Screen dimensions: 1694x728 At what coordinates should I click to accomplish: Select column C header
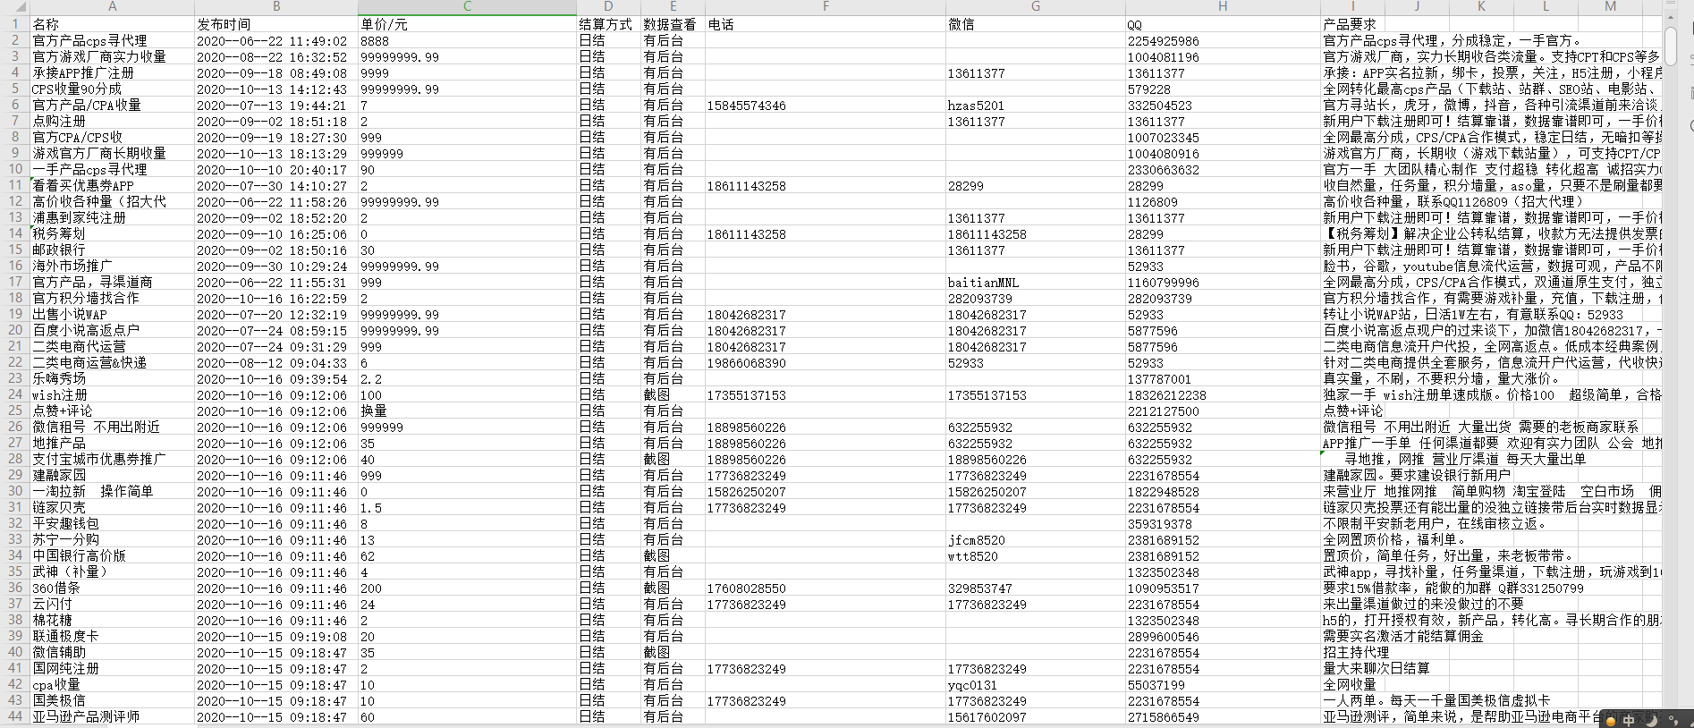tap(467, 6)
